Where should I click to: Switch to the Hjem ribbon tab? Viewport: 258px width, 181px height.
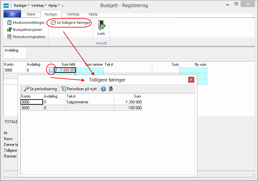tap(31, 14)
